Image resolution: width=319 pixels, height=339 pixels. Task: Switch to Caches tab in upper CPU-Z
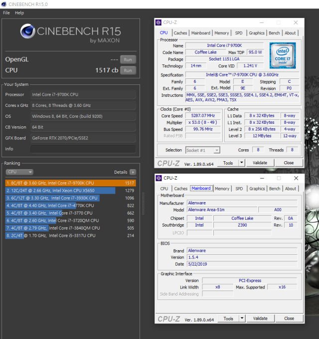(x=180, y=33)
